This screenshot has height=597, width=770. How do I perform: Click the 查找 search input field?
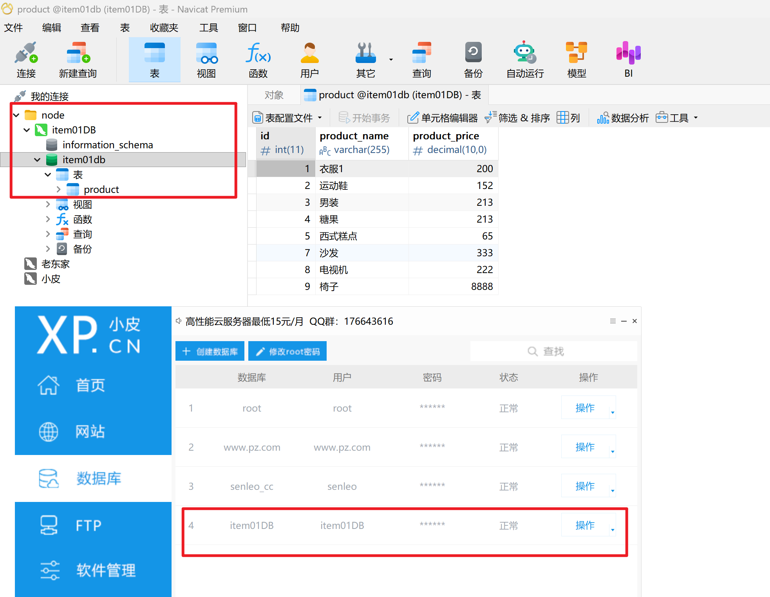pyautogui.click(x=553, y=351)
